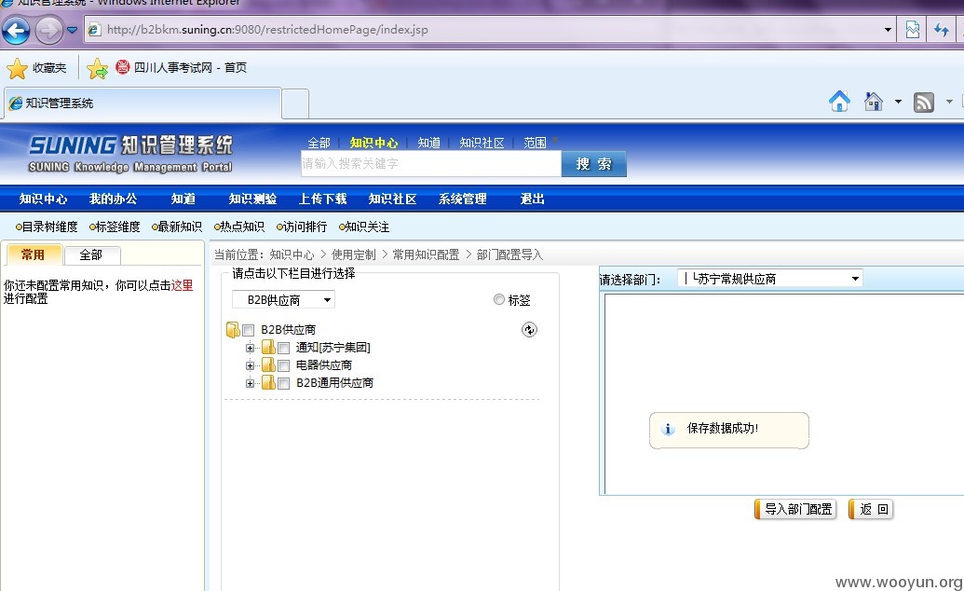Open the 四川人事考试网 - 首页 favorite link
Screen dimensions: 964x591
tap(182, 68)
